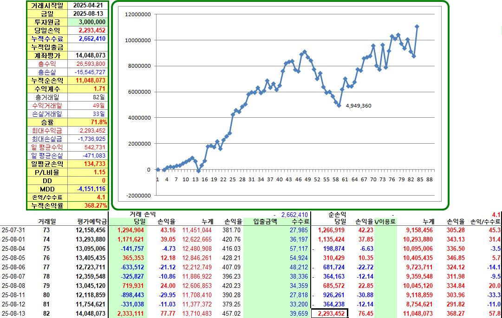This screenshot has height=318, width=502.
Task: Select the 순손익 누계 cell 10,405,435
Action: [418, 258]
